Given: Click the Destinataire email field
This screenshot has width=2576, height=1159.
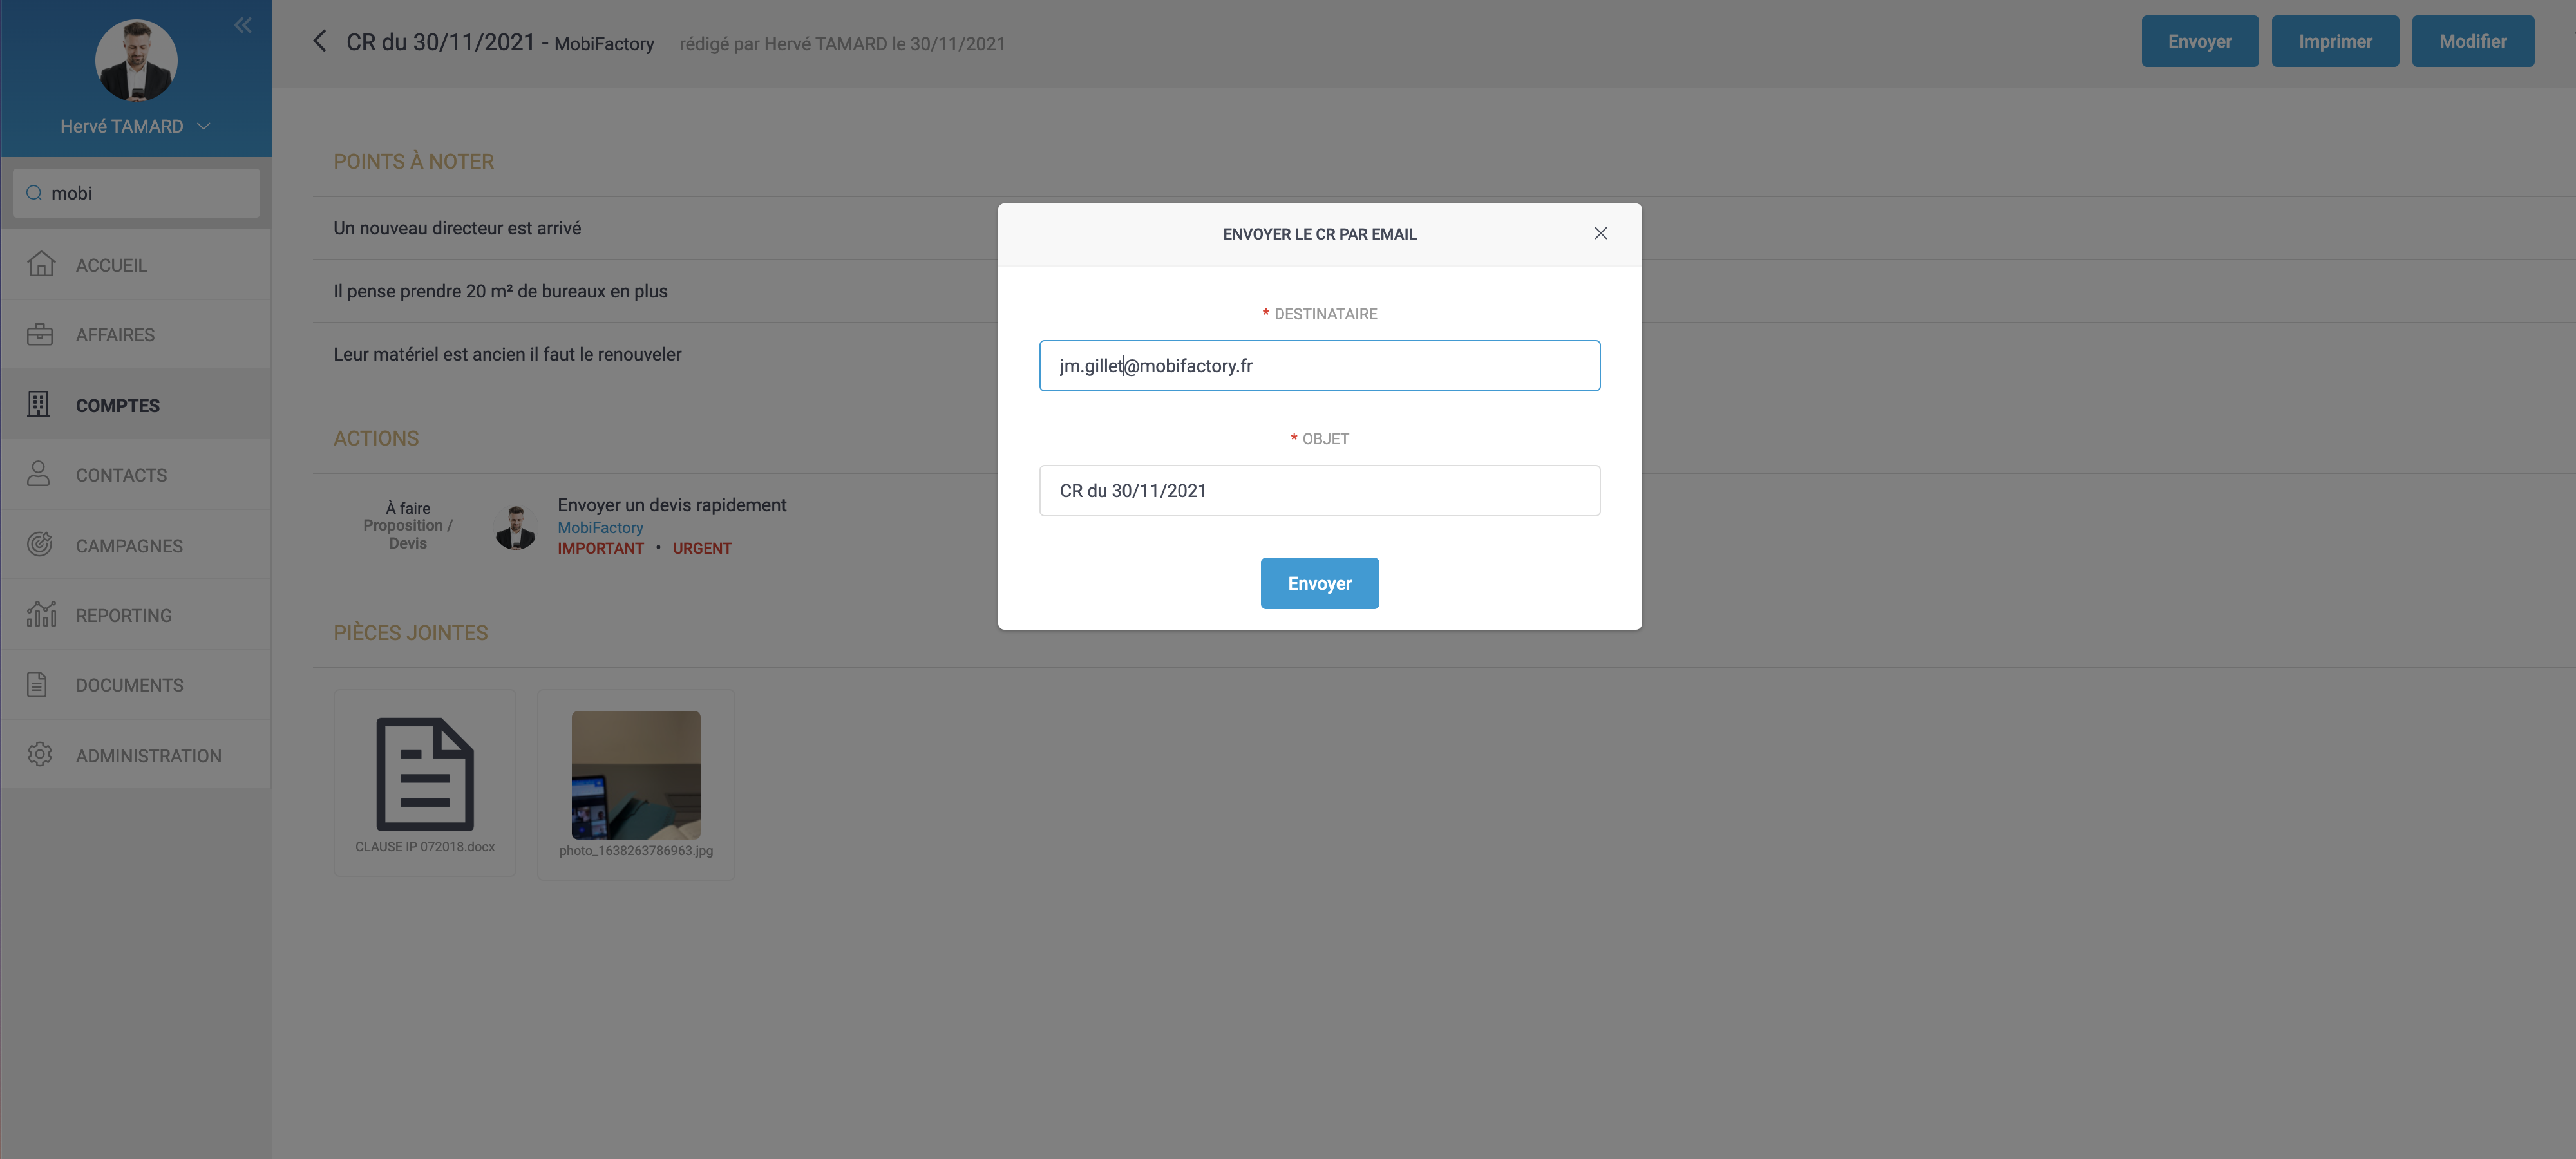Looking at the screenshot, I should [x=1319, y=365].
